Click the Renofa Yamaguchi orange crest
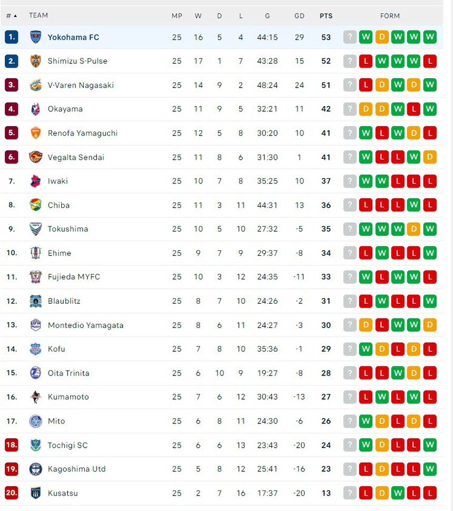 coord(35,133)
